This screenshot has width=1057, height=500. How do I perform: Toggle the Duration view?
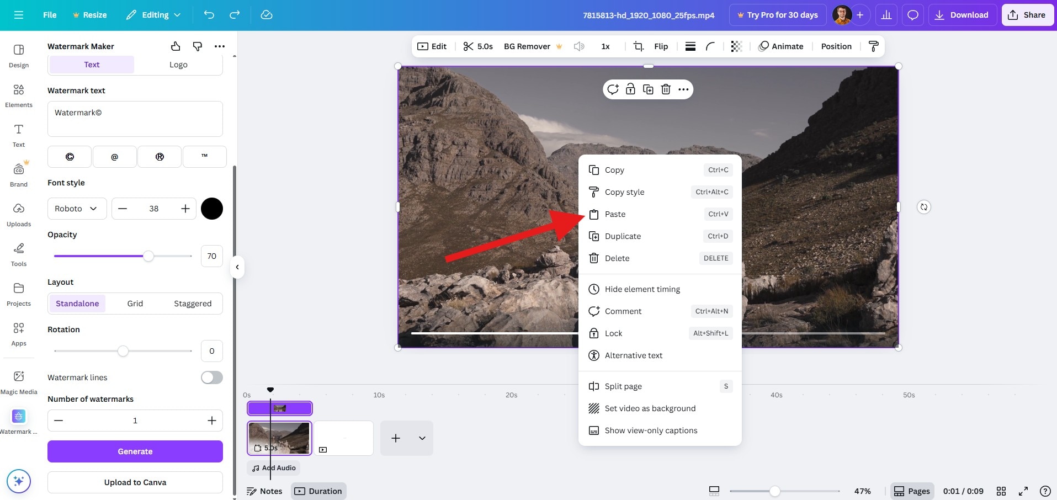[318, 491]
